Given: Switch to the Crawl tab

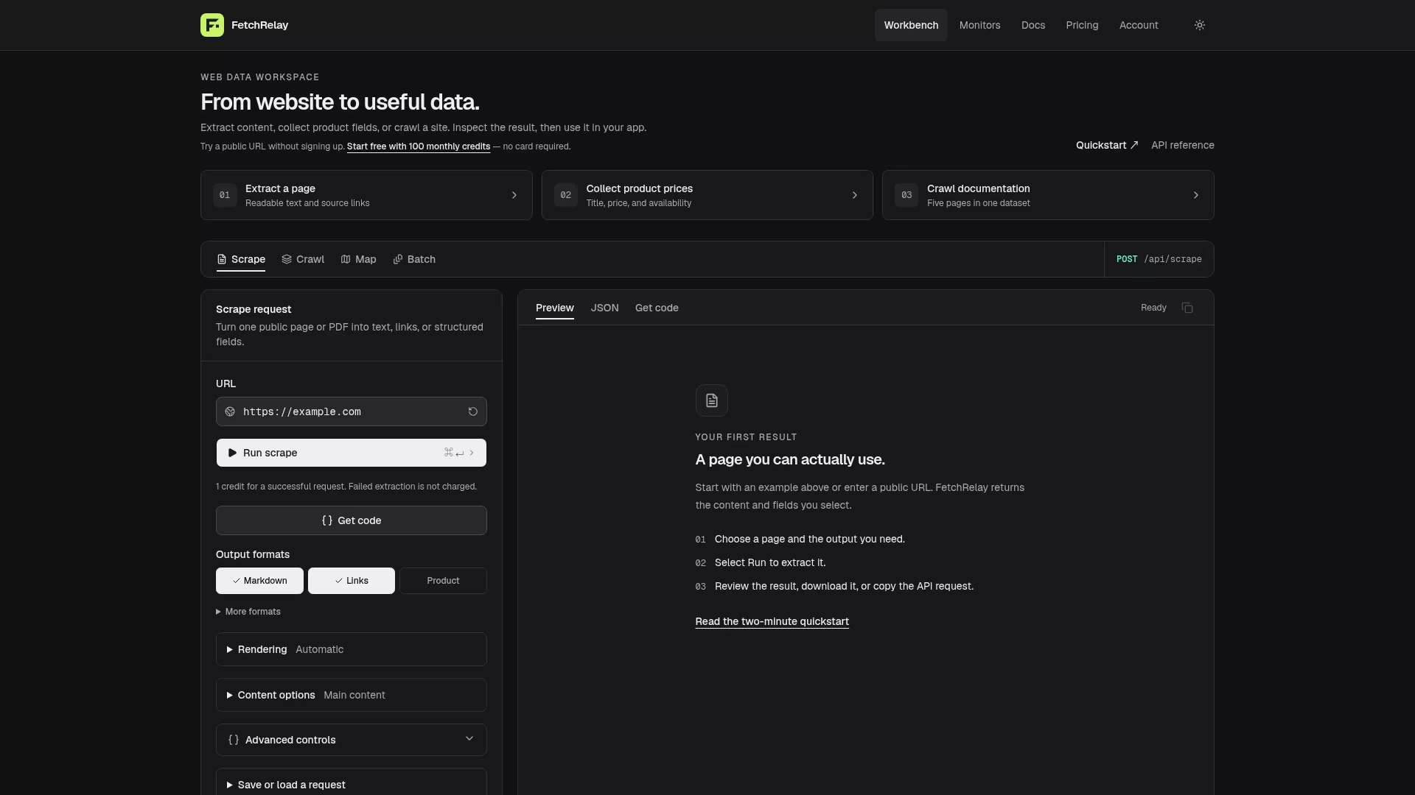Looking at the screenshot, I should [x=303, y=259].
